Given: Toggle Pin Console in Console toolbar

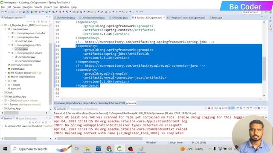Looking at the screenshot, I should tap(238, 108).
